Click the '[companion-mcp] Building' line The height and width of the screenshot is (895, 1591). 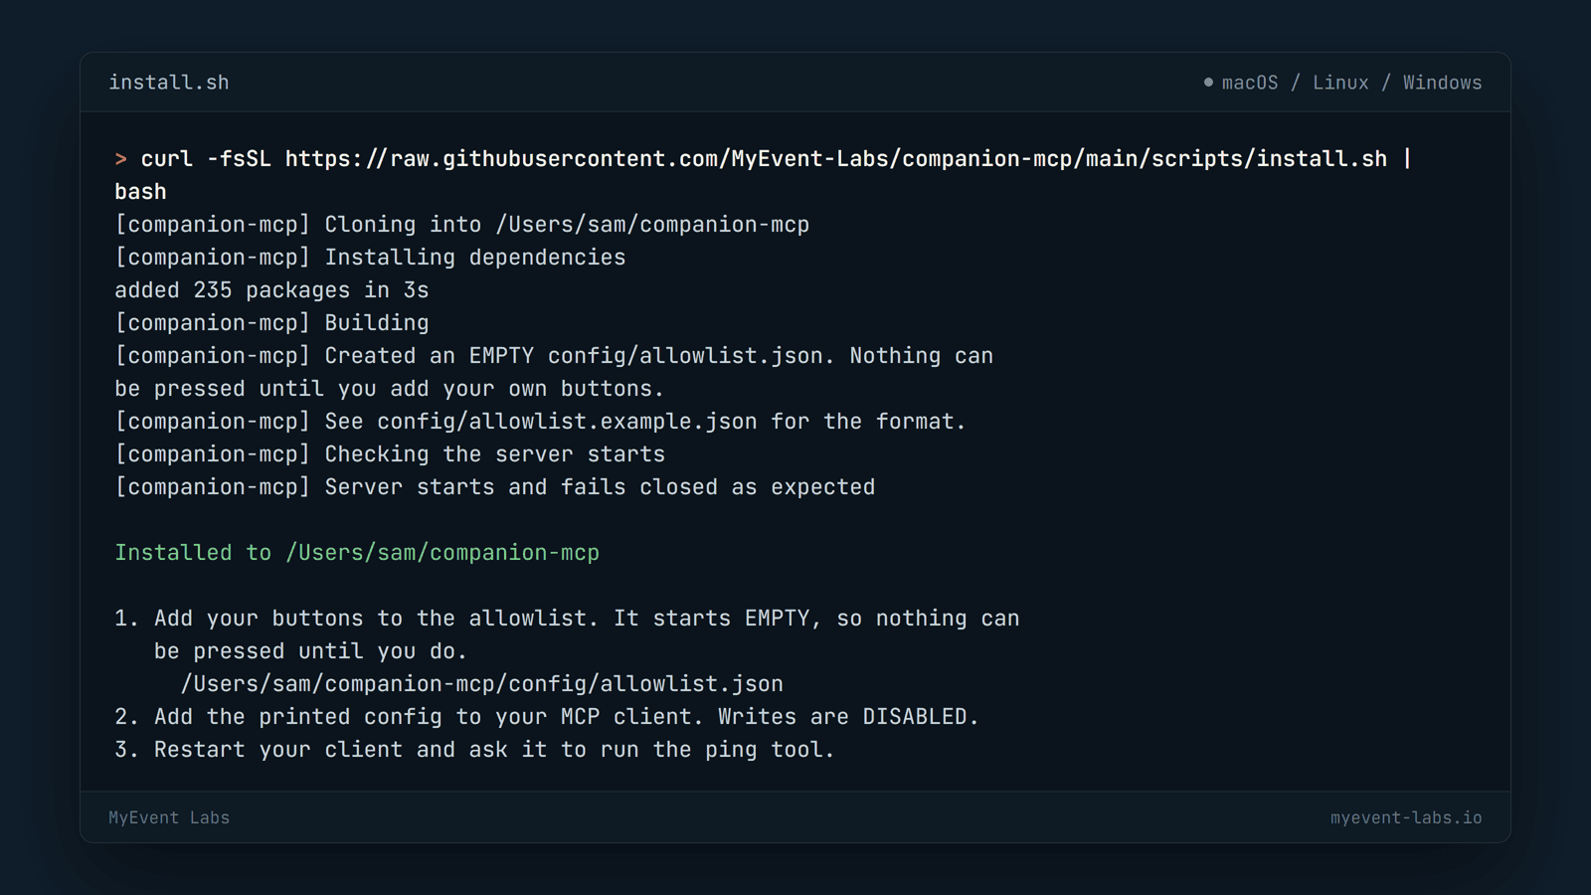point(271,323)
